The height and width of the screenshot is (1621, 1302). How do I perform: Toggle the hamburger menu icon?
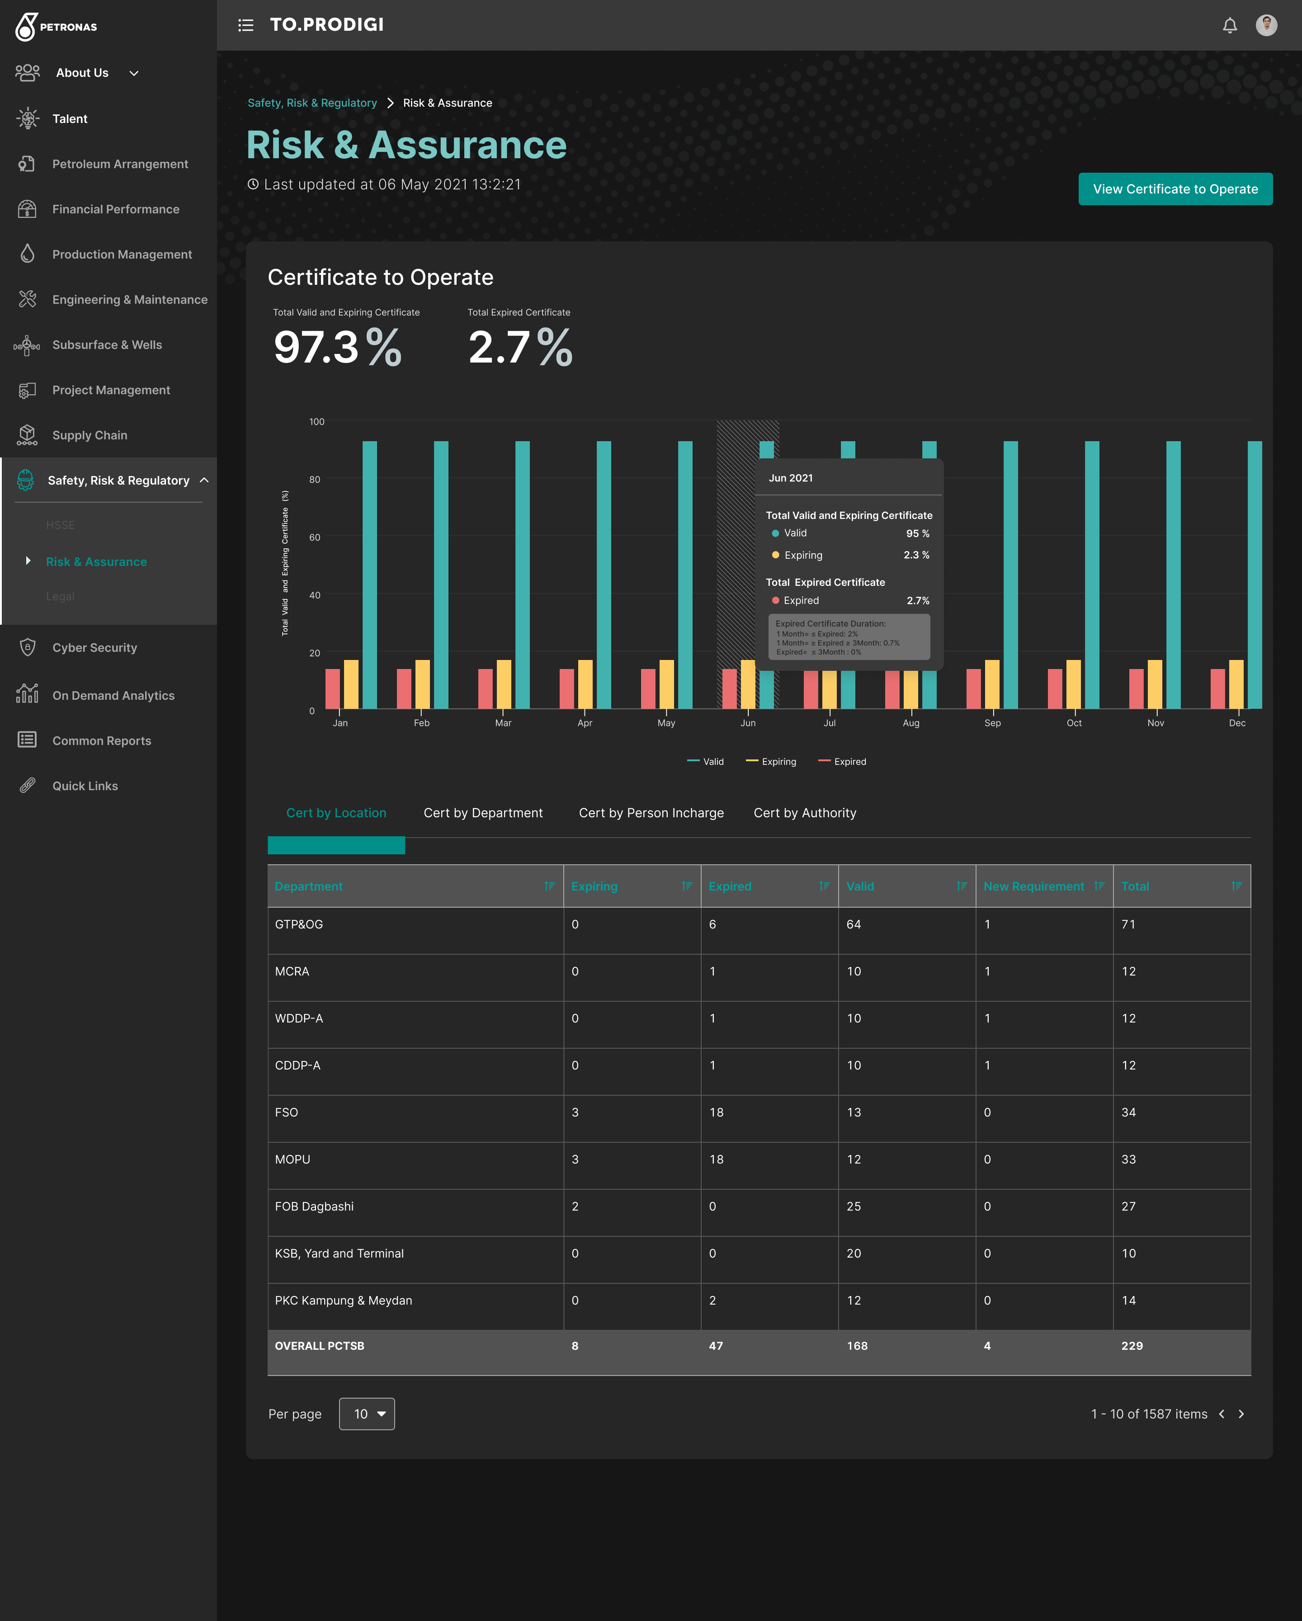(246, 26)
